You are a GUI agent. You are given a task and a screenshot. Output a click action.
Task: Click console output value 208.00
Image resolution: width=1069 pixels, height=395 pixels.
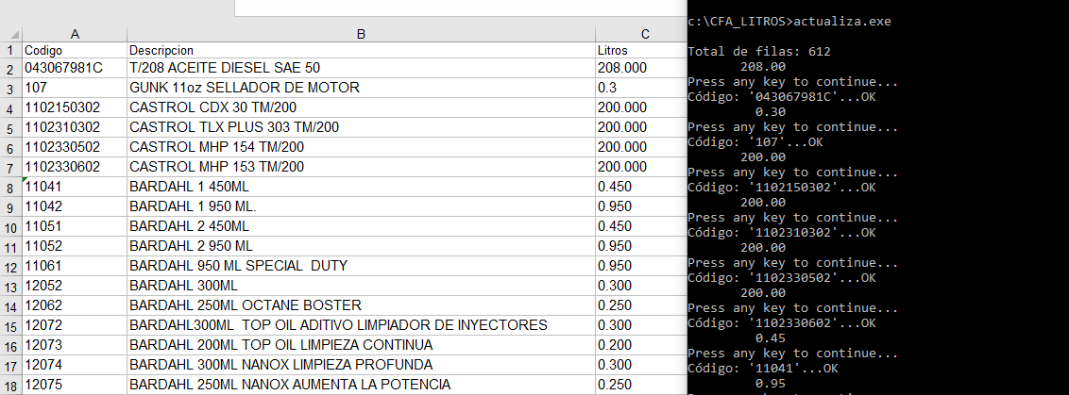click(x=763, y=67)
